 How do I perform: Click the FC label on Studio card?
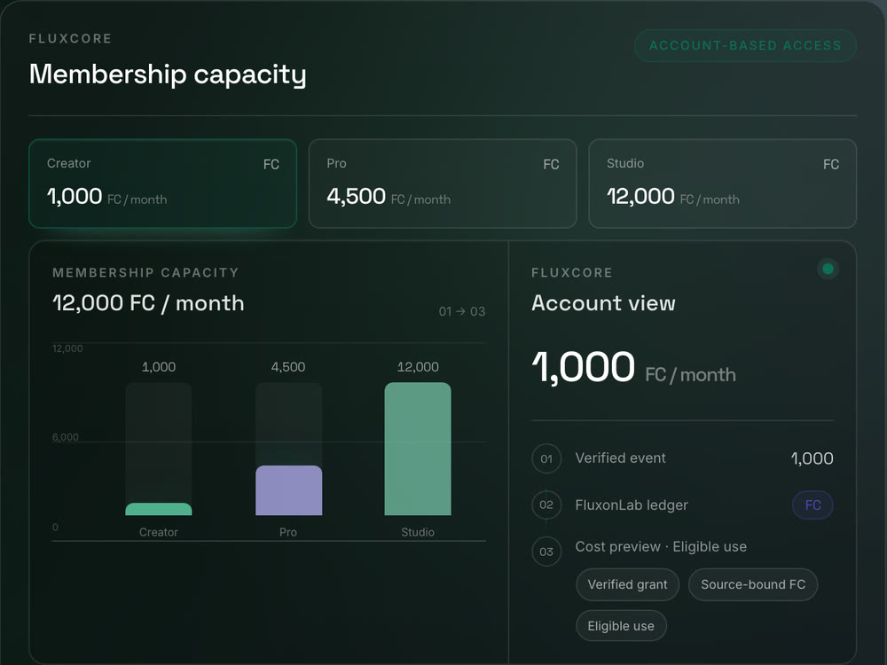pos(831,165)
